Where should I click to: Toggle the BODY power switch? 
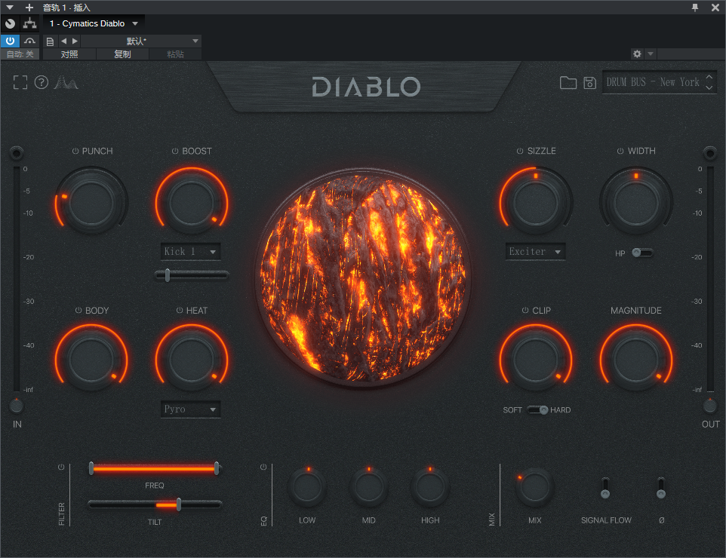(78, 311)
